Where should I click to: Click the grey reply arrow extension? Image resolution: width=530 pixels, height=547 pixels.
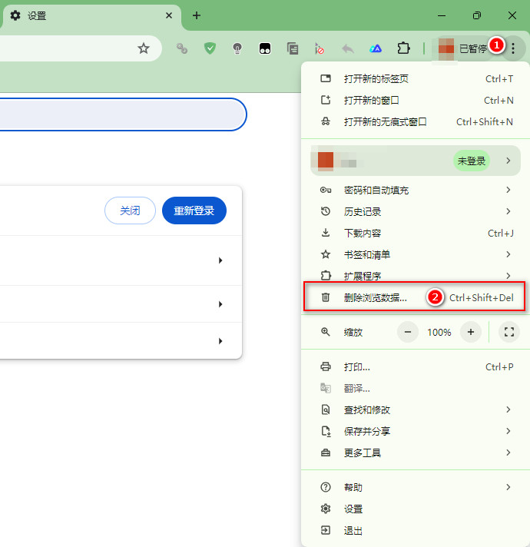[348, 48]
